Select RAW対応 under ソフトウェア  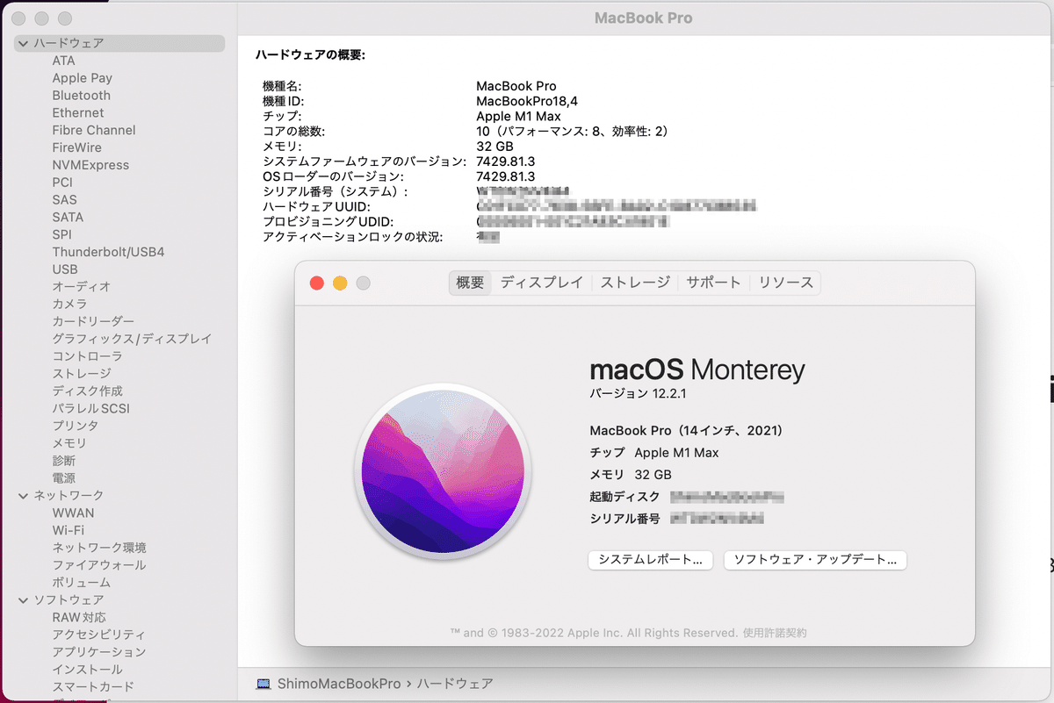point(78,617)
